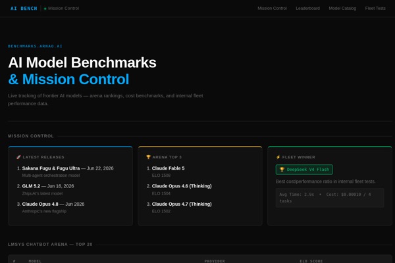Select Sakana Fugu & Fugu Ultra entry
This screenshot has width=395, height=263.
(x=68, y=168)
